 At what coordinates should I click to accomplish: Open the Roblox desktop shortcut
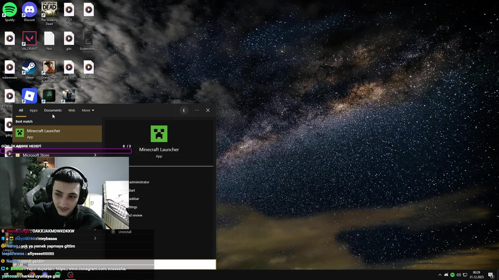point(29,96)
